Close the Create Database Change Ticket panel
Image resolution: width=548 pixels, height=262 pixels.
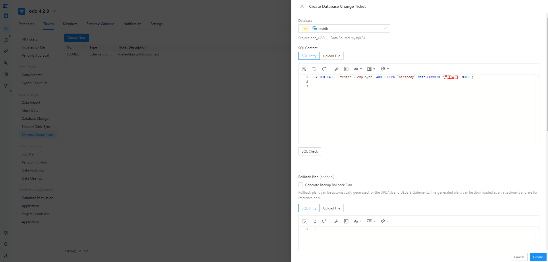click(302, 6)
